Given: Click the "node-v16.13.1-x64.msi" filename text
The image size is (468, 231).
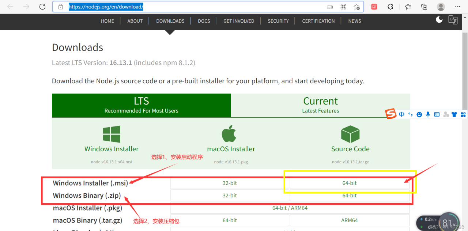Looking at the screenshot, I should 112,162.
